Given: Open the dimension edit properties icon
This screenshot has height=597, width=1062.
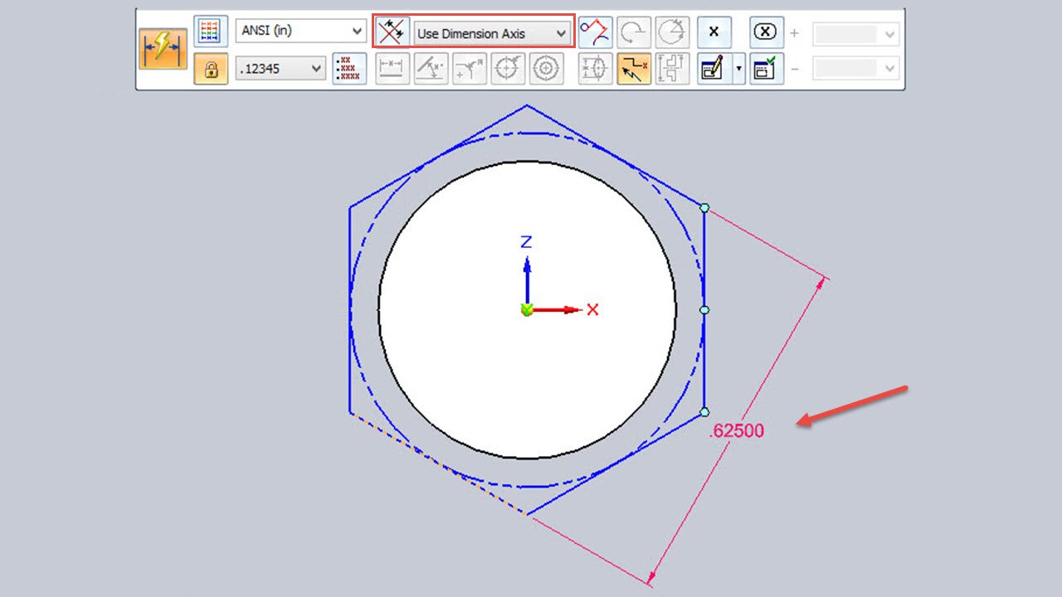Looking at the screenshot, I should (714, 69).
